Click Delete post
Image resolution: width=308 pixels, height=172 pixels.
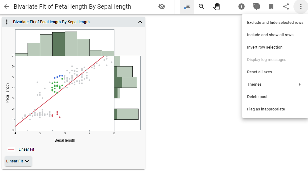(x=257, y=97)
